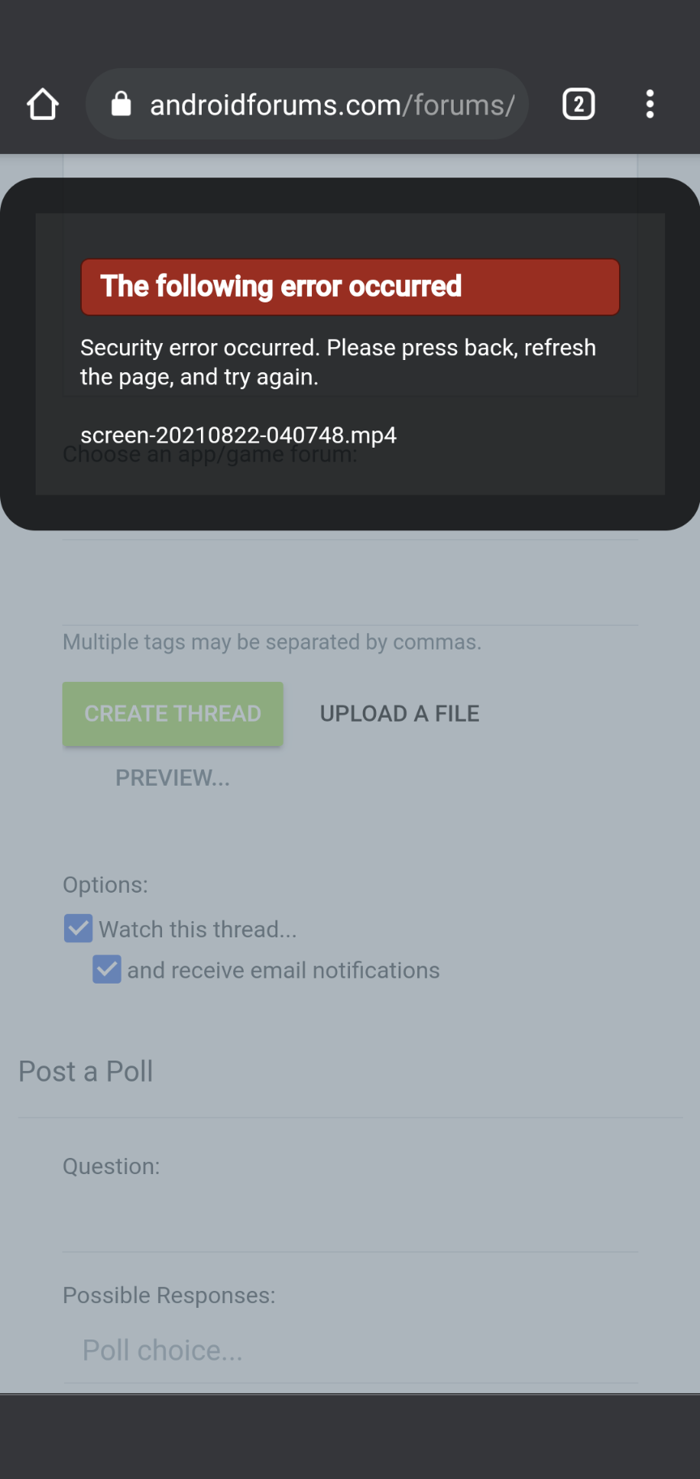
Task: Tap the browser home icon
Action: pyautogui.click(x=42, y=105)
